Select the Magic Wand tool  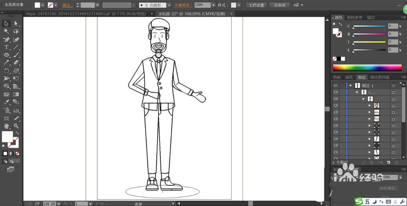pos(6,31)
